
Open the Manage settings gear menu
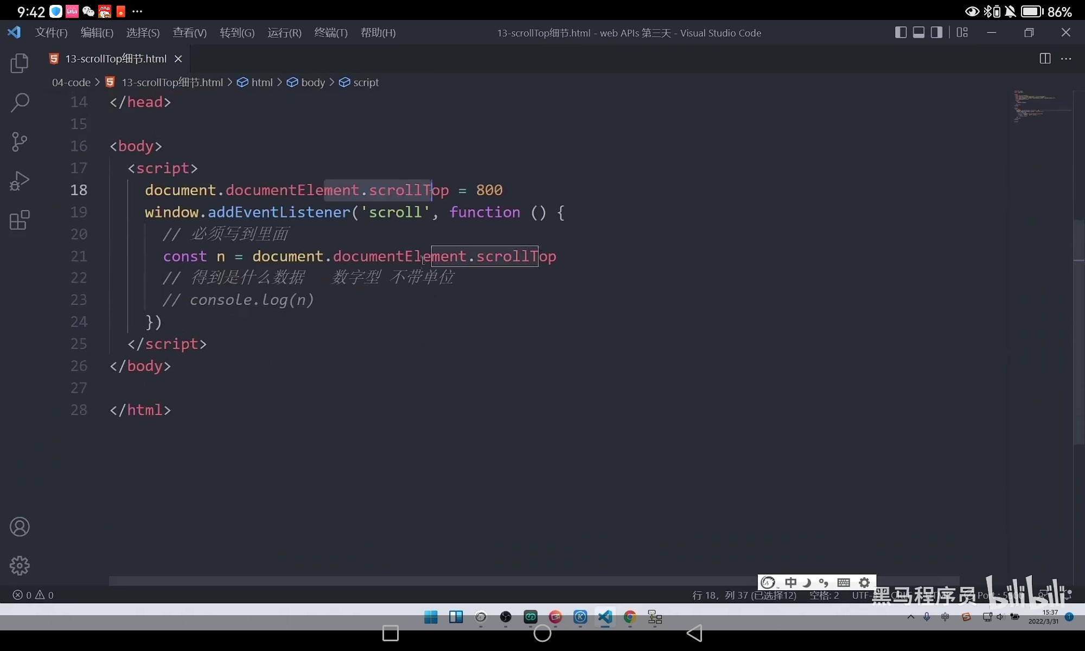click(20, 565)
